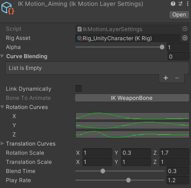The image size is (191, 188).
Task: Click the 'Rig Asset' label
Action: click(x=18, y=38)
